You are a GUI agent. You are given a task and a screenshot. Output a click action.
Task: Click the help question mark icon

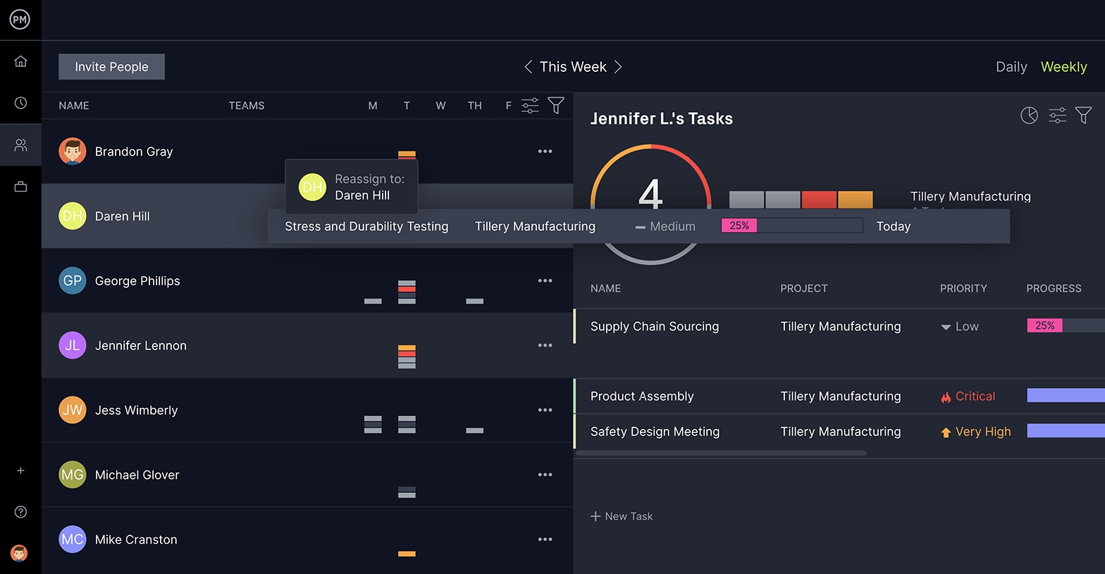click(20, 512)
